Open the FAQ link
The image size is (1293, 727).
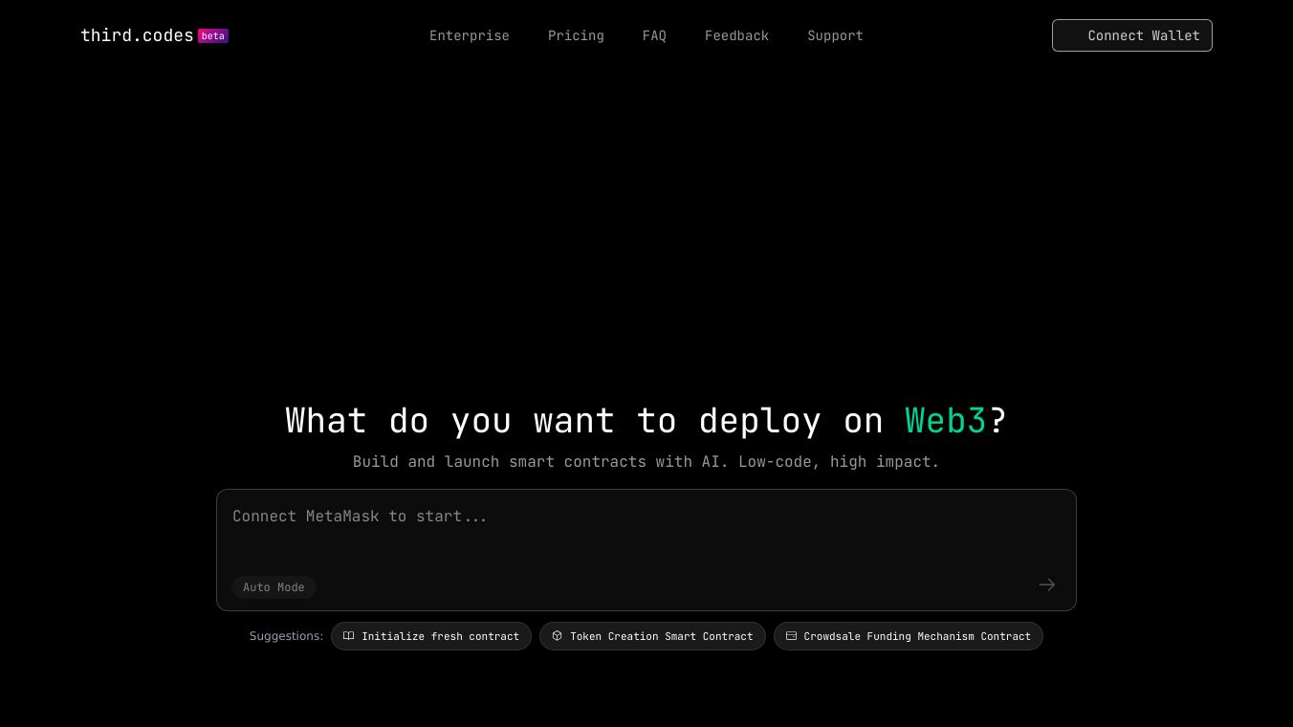tap(654, 35)
